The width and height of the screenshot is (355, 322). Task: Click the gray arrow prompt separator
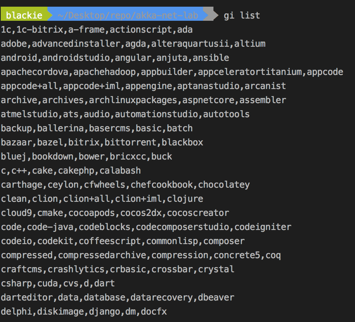coord(211,16)
